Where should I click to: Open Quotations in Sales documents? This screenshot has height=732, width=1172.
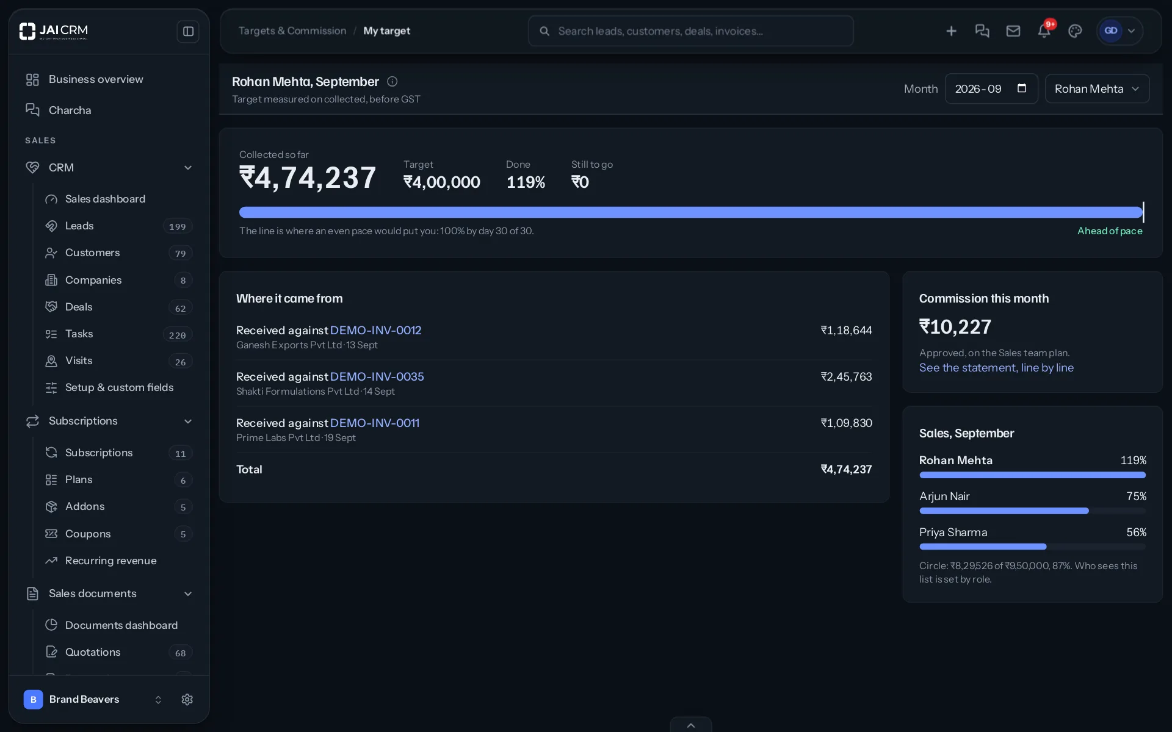[x=118, y=652]
